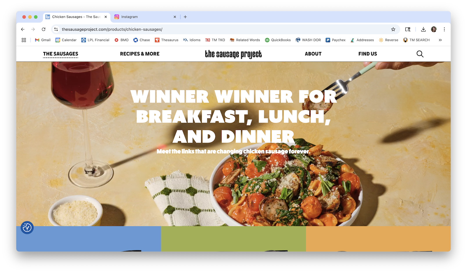Click the site search magnifier icon
Image resolution: width=467 pixels, height=273 pixels.
pyautogui.click(x=420, y=54)
